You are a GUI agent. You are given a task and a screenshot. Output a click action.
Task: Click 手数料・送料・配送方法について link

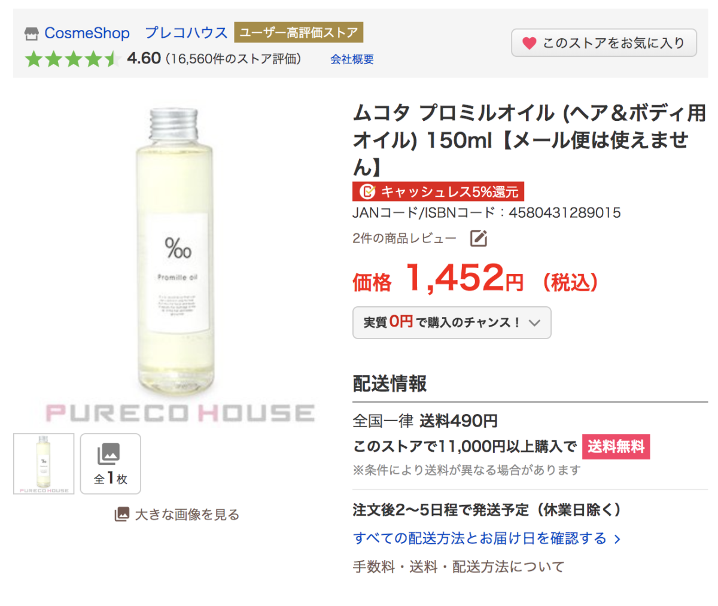(x=458, y=567)
